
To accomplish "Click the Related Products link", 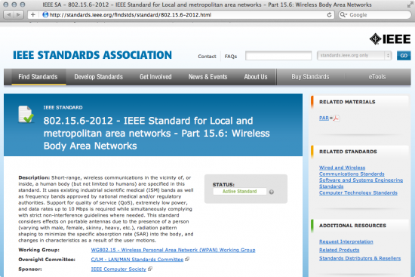I will pos(339,250).
